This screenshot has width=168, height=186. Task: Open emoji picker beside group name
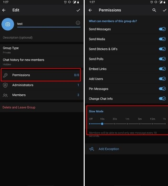(x=78, y=23)
